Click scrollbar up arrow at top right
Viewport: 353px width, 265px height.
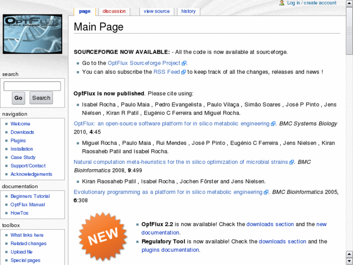(x=350, y=3)
